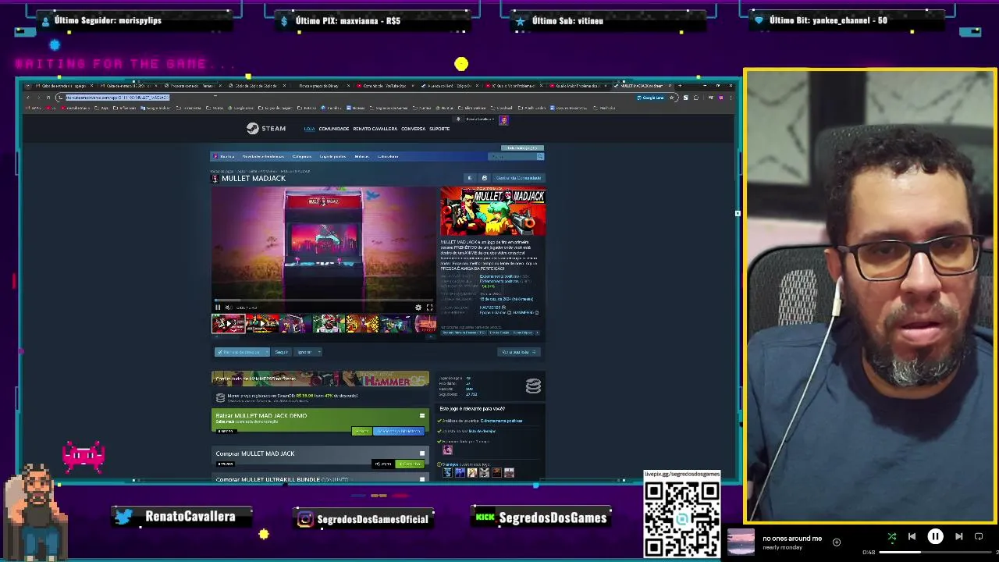Click blue add-to-library button for demo

398,431
